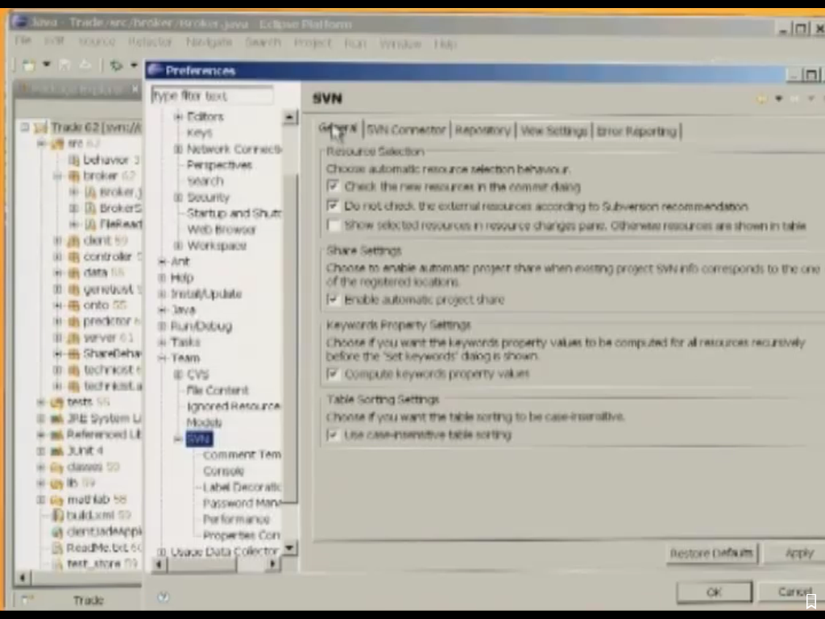Click the New toolbar icon in Eclipse
The height and width of the screenshot is (619, 825).
(29, 65)
